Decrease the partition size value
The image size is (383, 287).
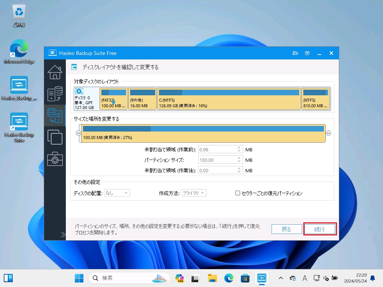tap(239, 162)
